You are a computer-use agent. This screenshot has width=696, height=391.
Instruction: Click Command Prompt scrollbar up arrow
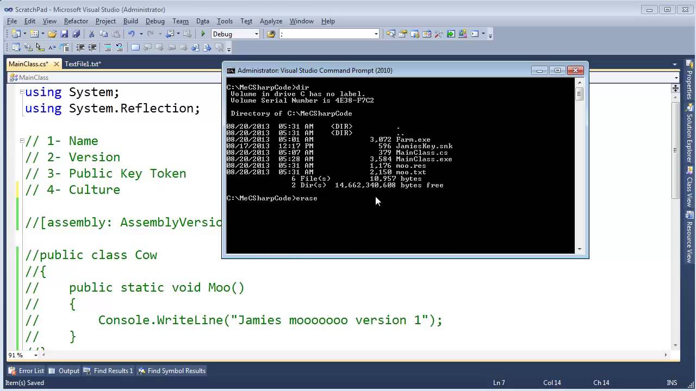click(579, 83)
